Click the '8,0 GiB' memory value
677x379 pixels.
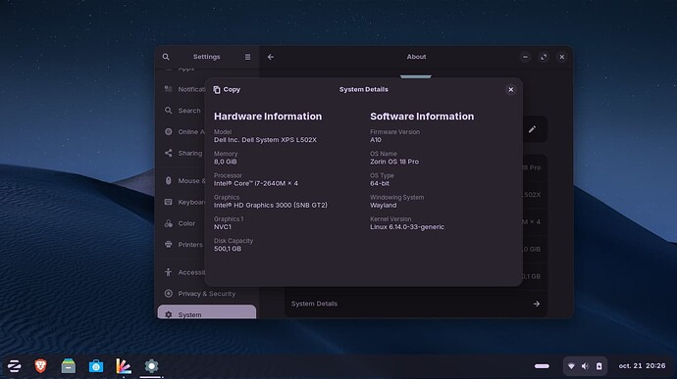pos(226,162)
